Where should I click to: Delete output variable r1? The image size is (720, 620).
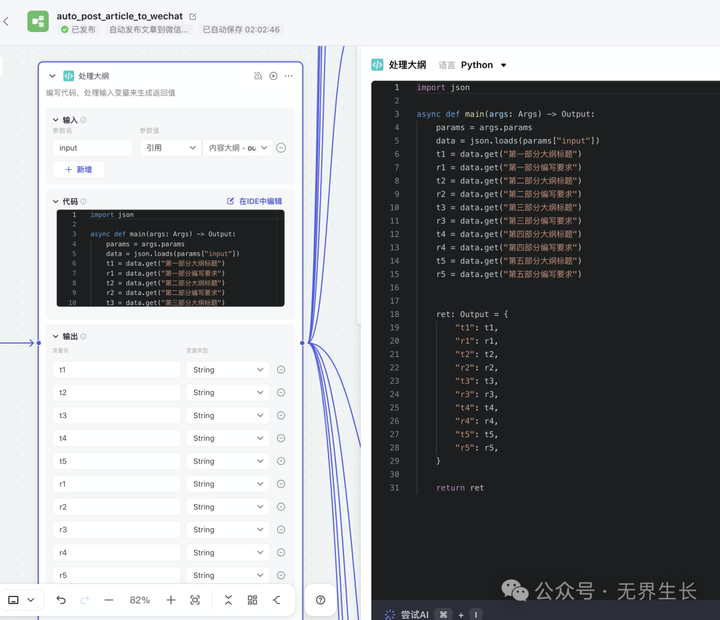(281, 483)
